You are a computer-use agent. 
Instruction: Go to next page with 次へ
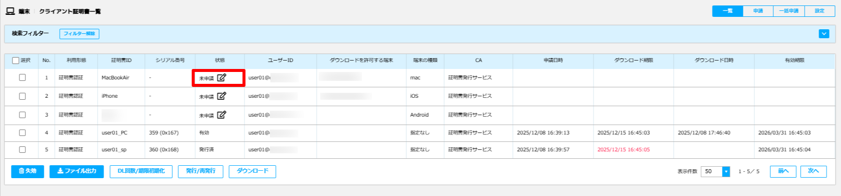pos(814,171)
